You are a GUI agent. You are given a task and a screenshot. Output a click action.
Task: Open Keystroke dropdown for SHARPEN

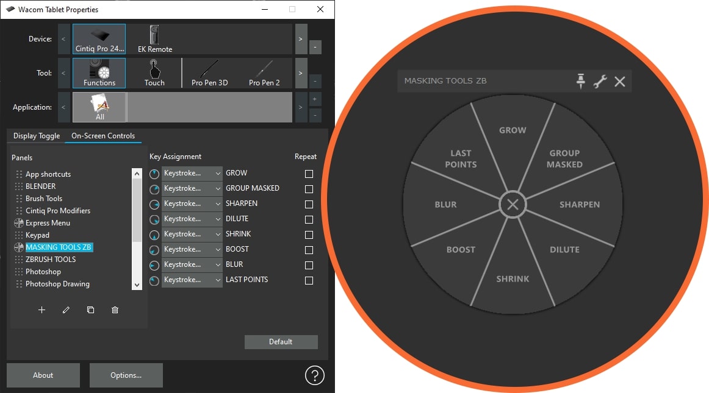192,204
